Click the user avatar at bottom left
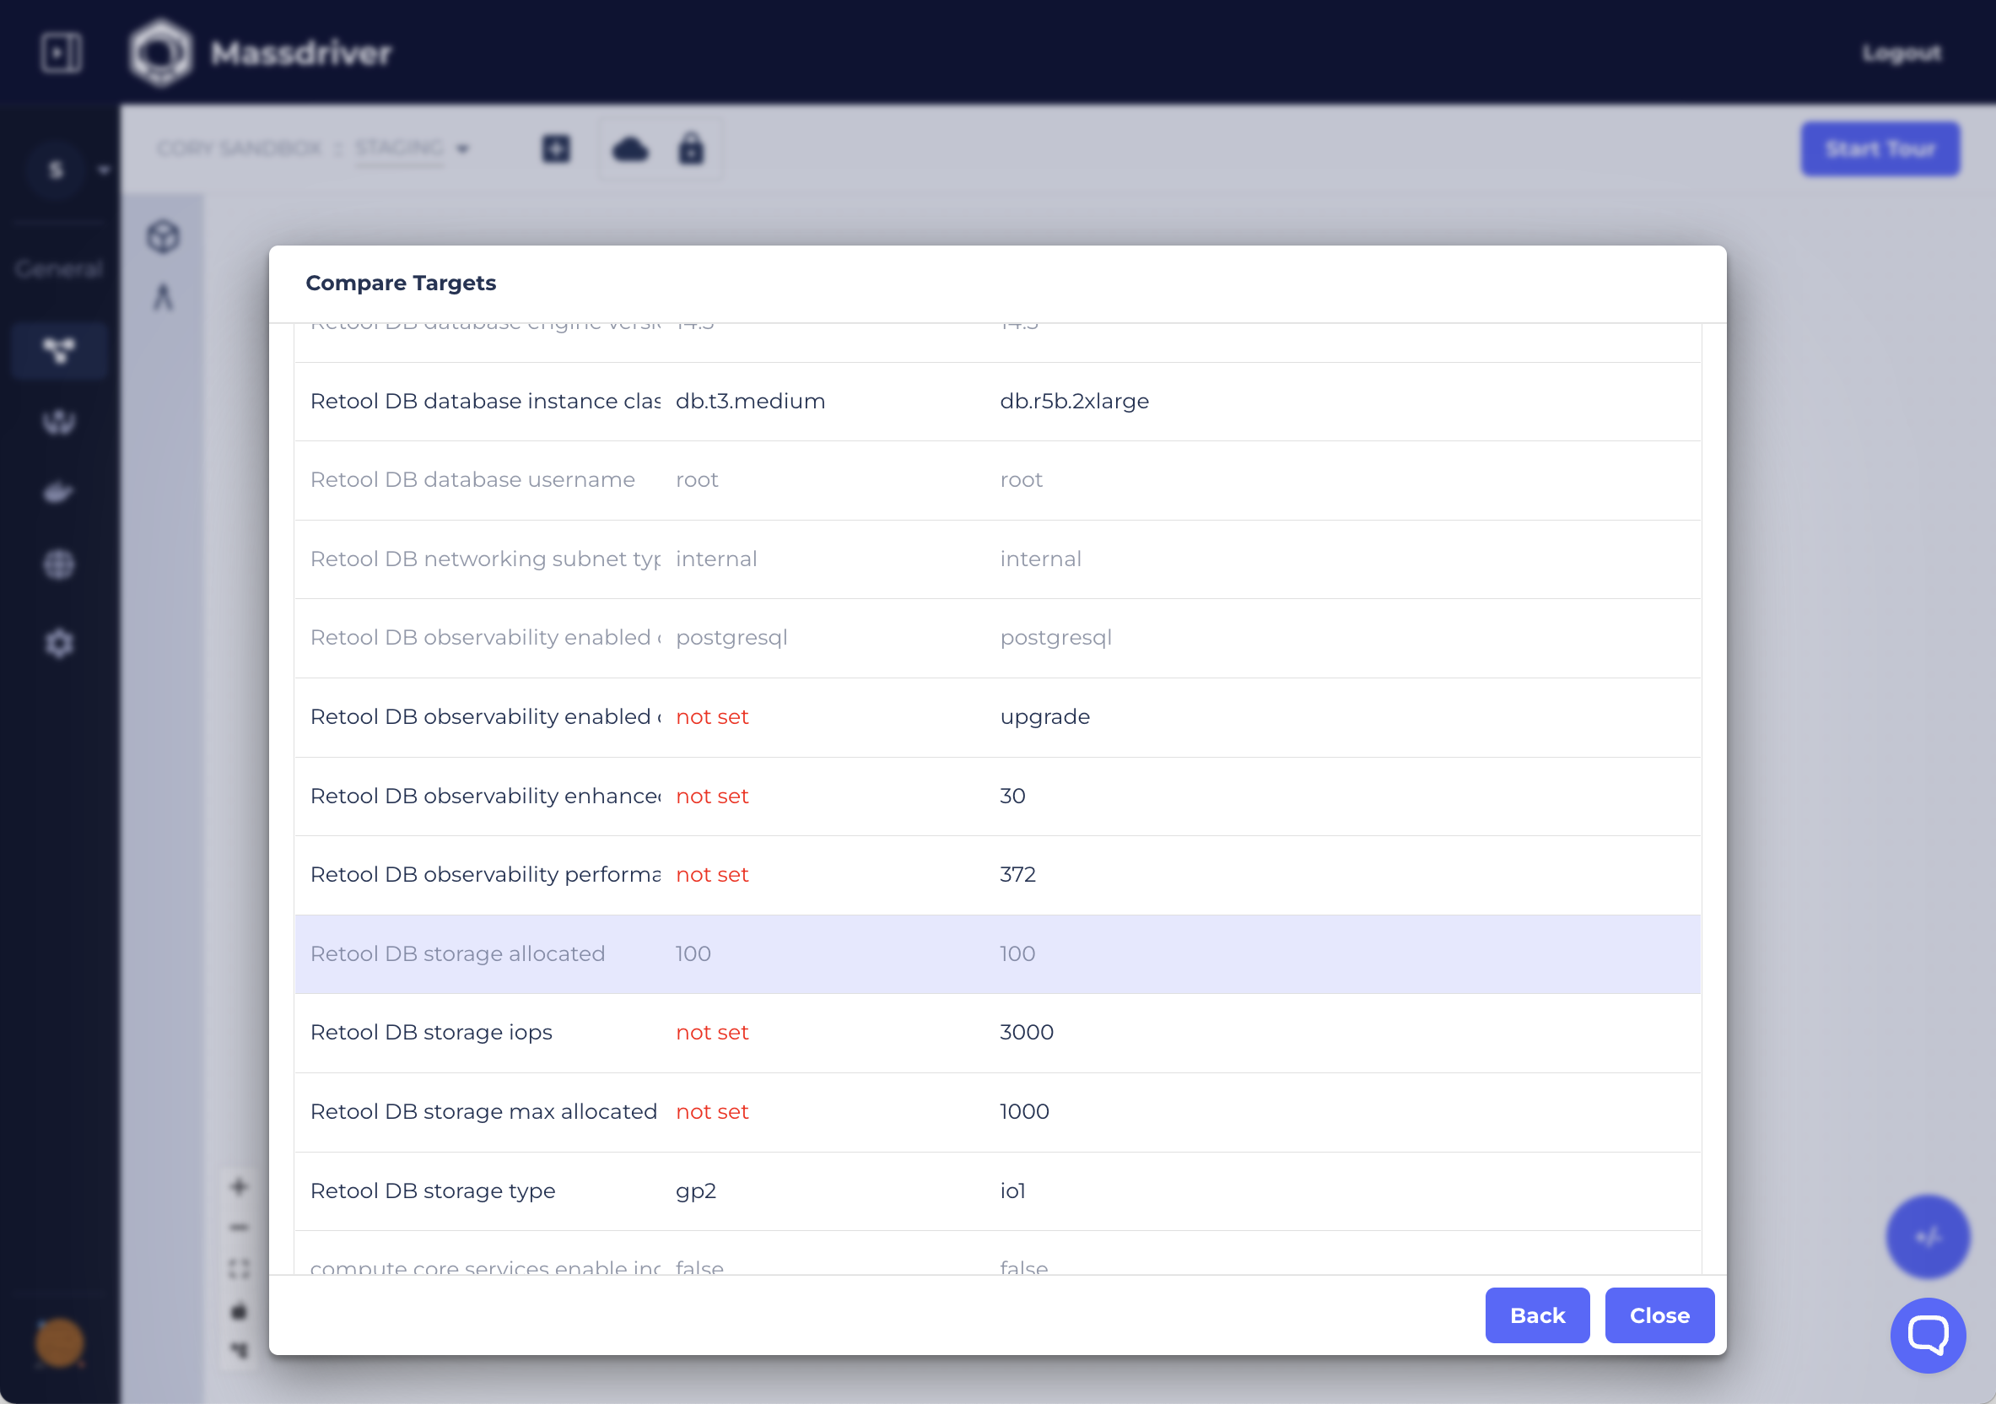Screen dimensions: 1996x1404 pyautogui.click(x=59, y=1343)
